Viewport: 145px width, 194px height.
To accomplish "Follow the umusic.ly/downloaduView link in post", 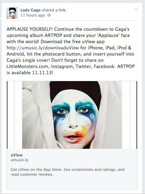I will (43, 48).
